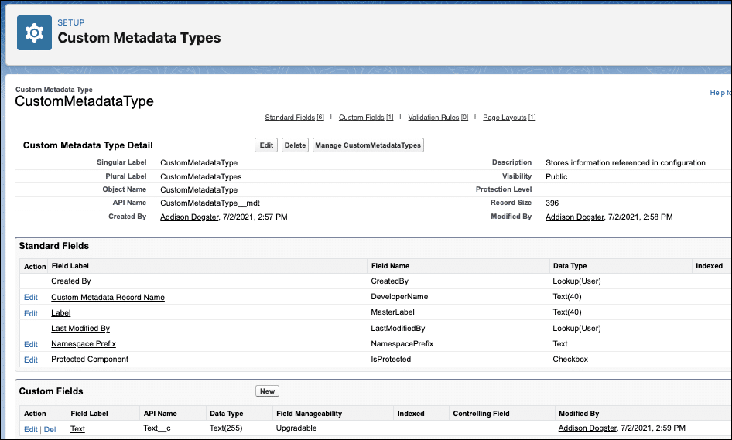Click the Text(255) data type cell
Screen dimensions: 732x440
click(226, 428)
